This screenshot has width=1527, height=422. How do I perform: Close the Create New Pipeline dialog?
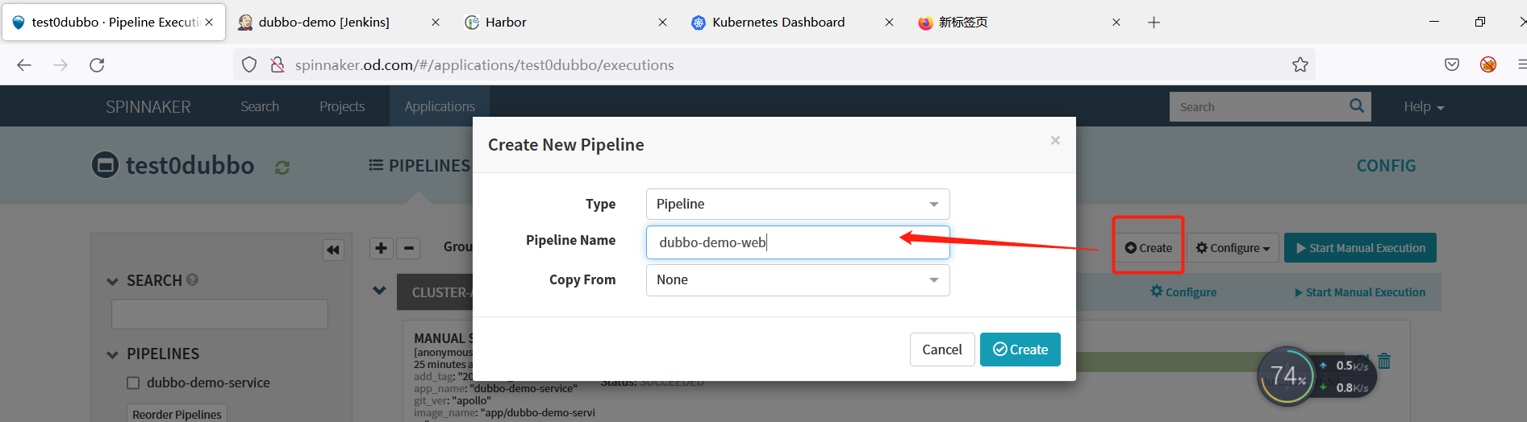(1055, 141)
